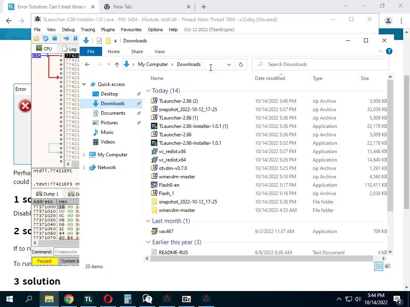Click the x32dbg Restart debugging icon
The image size is (410, 307).
click(x=46, y=38)
